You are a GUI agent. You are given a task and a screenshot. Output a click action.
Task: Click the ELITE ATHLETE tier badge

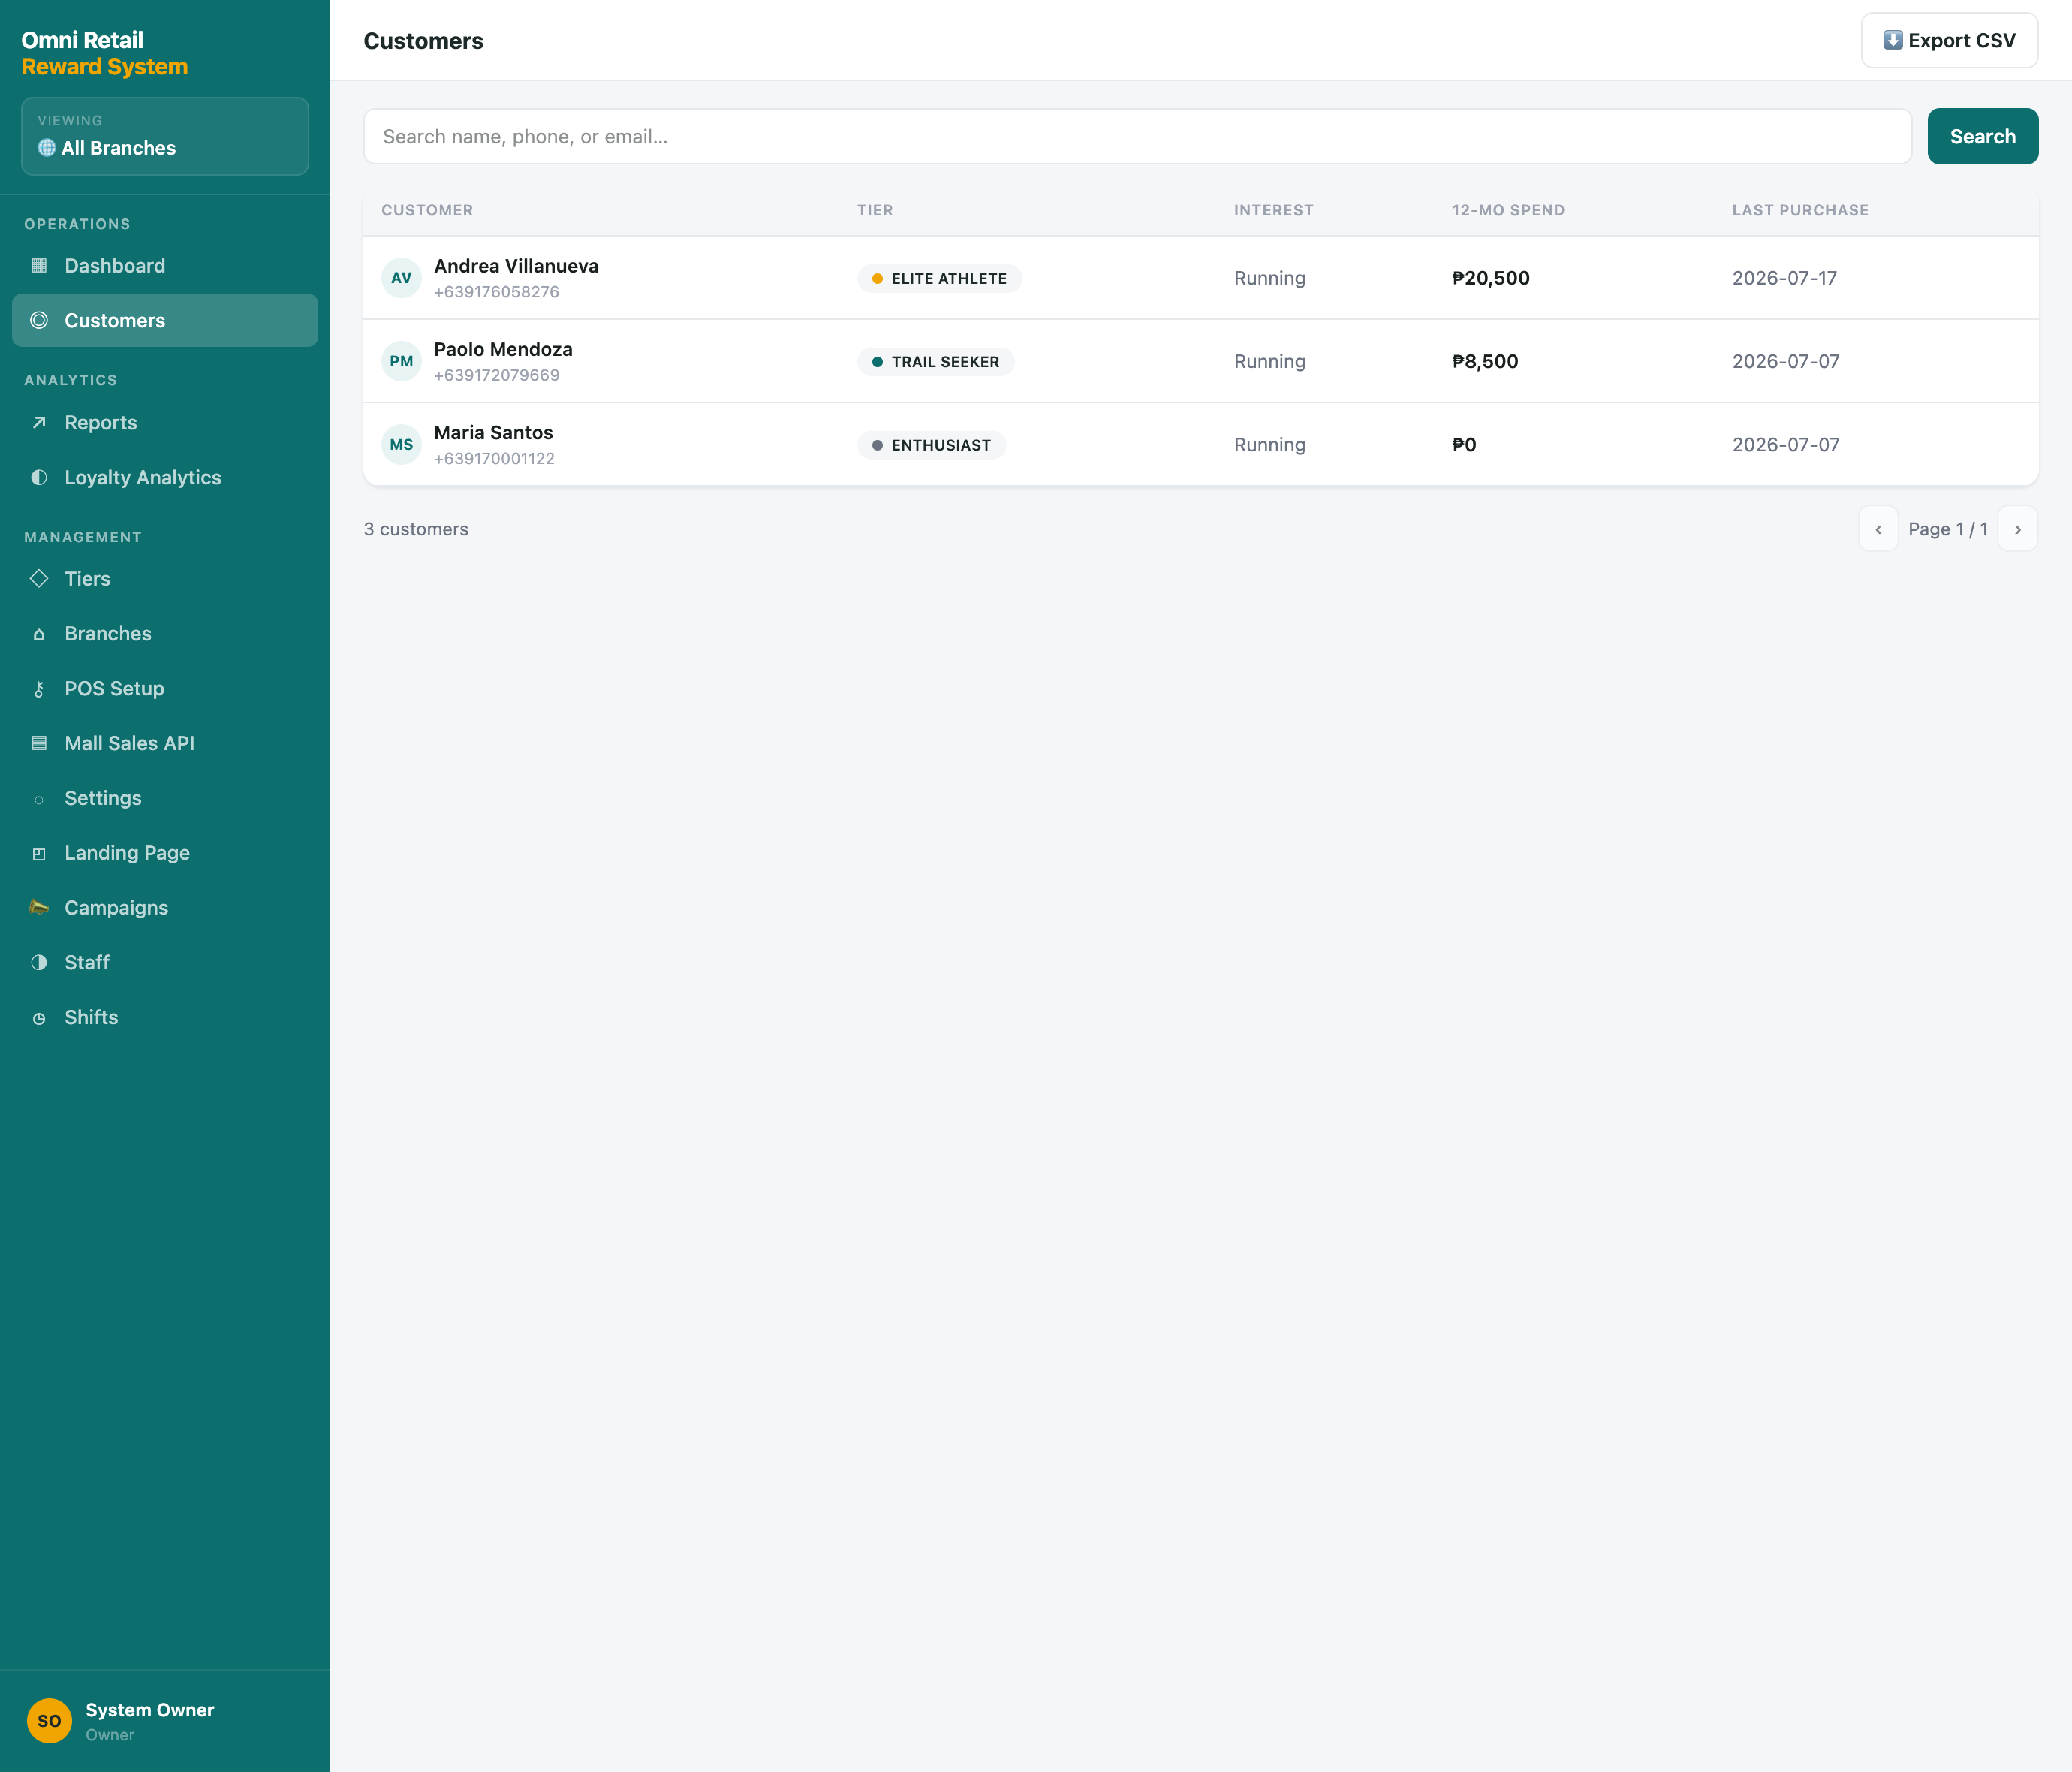click(939, 279)
